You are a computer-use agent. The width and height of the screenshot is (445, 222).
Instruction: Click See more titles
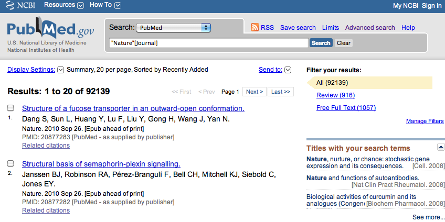[429, 217]
